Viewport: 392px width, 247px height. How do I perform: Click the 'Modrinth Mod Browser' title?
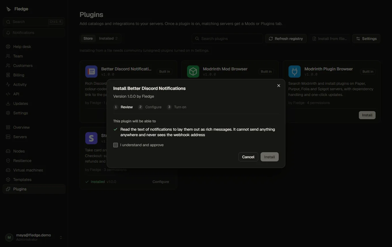(225, 69)
